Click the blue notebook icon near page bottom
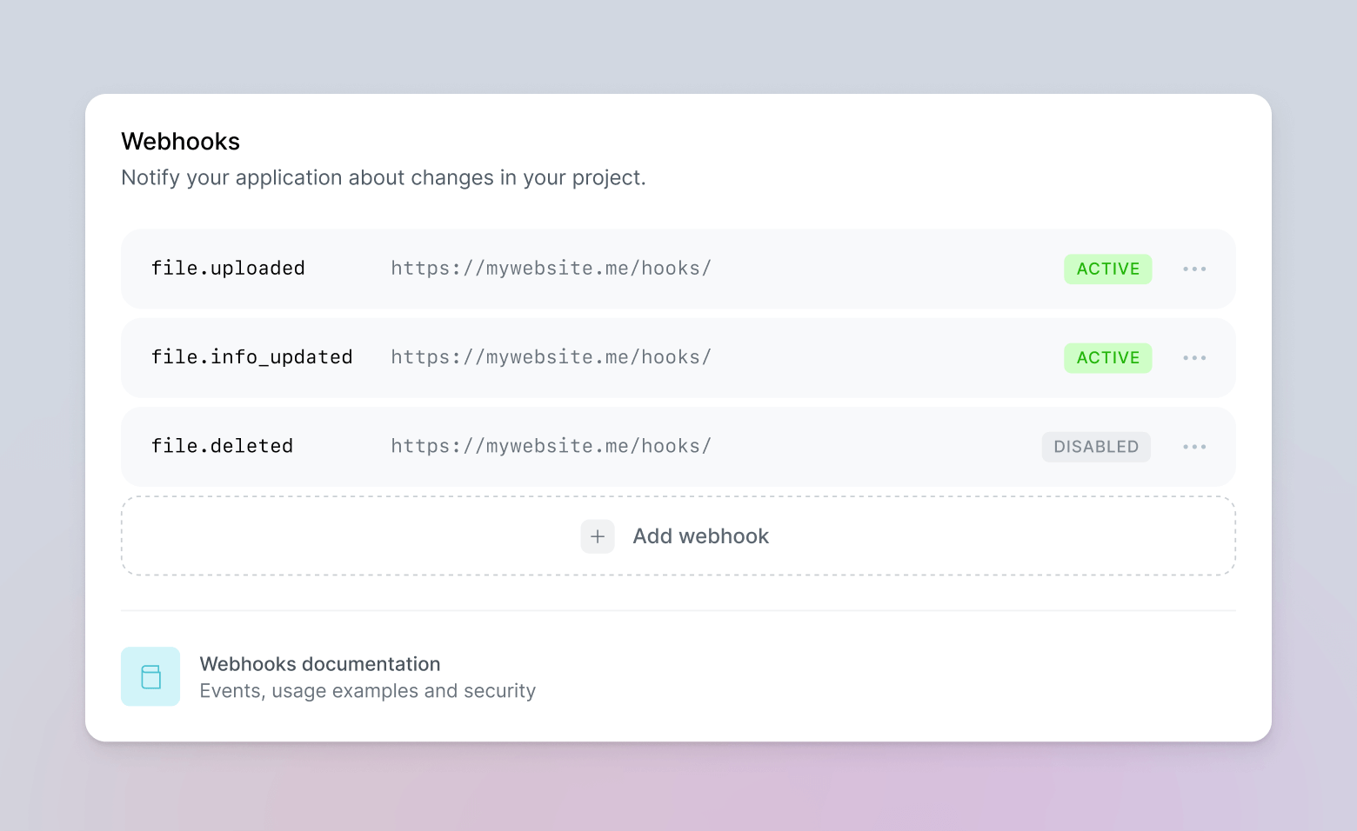Image resolution: width=1357 pixels, height=831 pixels. pos(150,676)
